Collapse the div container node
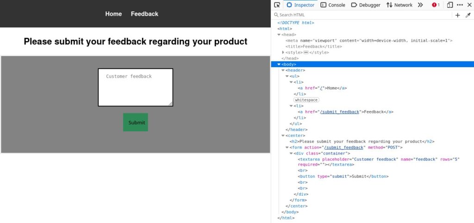The width and height of the screenshot is (474, 223). 291,153
